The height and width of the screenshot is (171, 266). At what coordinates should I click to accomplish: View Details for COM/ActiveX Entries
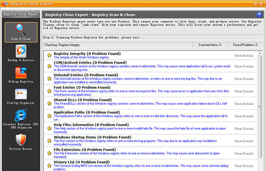tap(244, 66)
